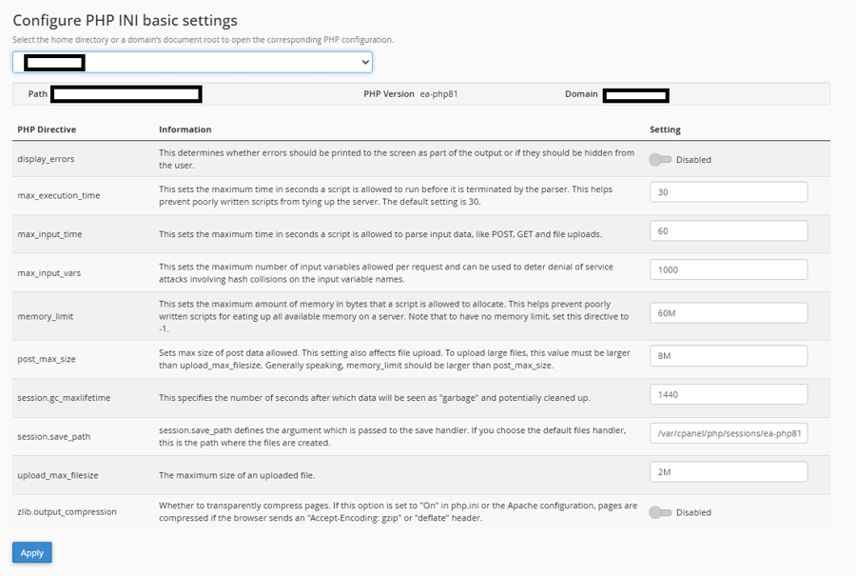Click the ea-php81 PHP version value
Screen dimensions: 856x576
click(438, 94)
